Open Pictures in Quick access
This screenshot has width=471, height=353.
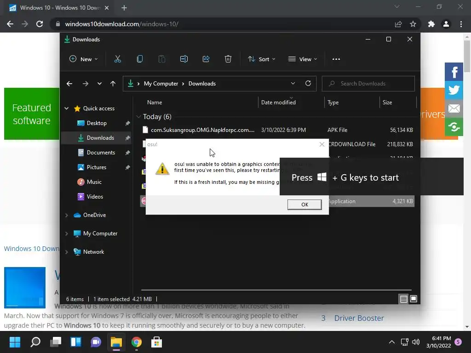[96, 167]
